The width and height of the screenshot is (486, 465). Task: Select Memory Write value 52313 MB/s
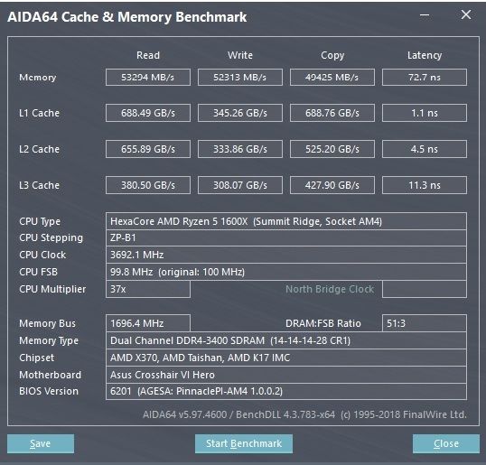[x=240, y=77]
